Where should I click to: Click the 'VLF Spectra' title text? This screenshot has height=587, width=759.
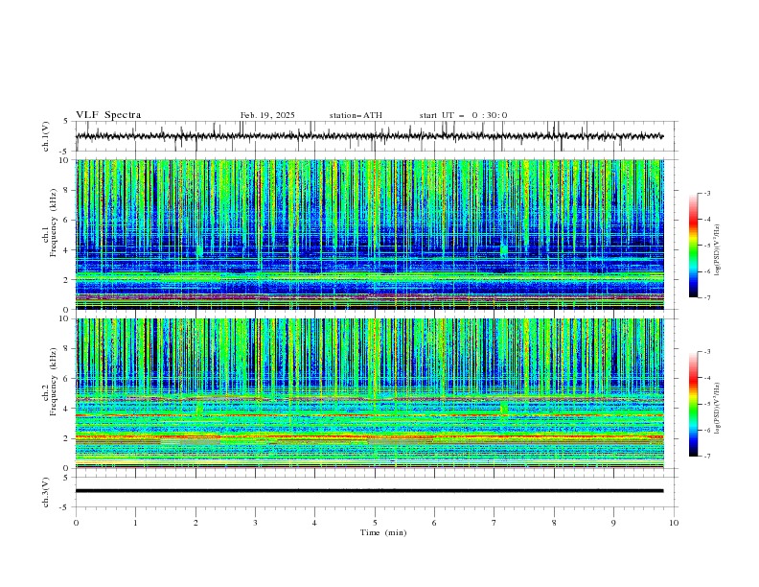[108, 115]
